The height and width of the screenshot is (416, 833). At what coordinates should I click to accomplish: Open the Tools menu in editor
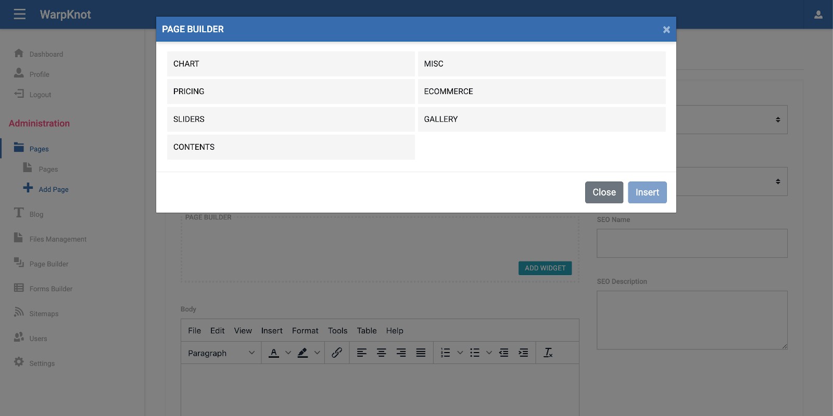click(337, 331)
